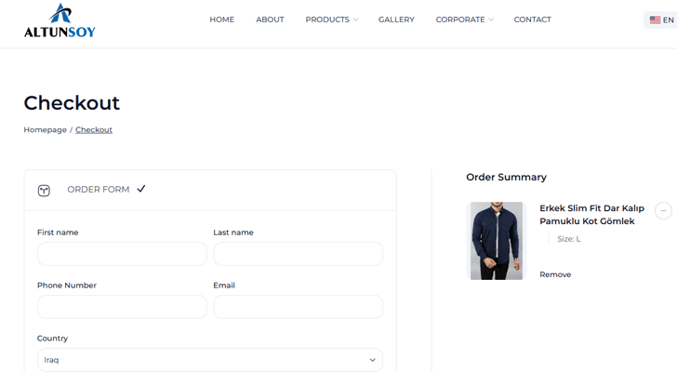Go to the ABOUT page

tap(270, 20)
